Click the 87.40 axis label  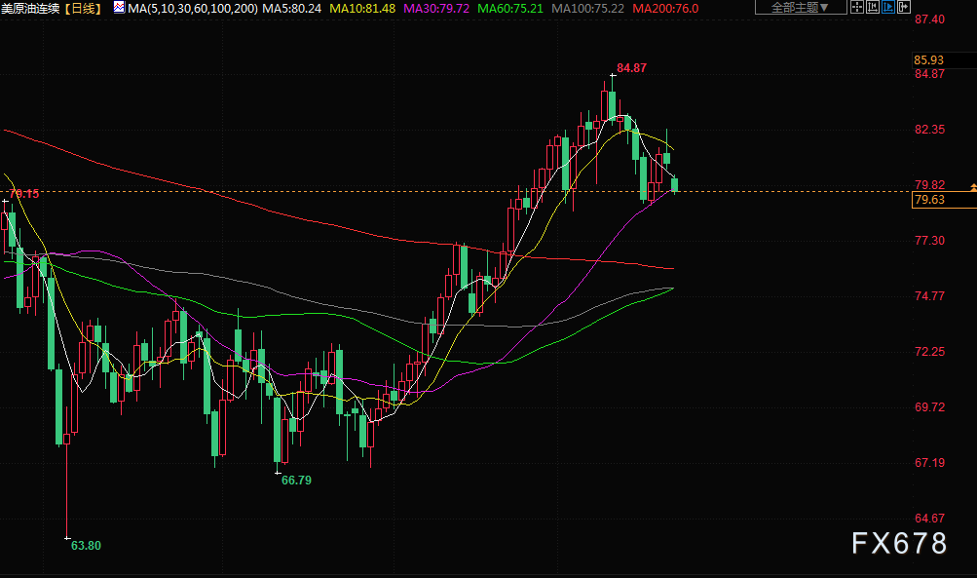click(x=929, y=19)
